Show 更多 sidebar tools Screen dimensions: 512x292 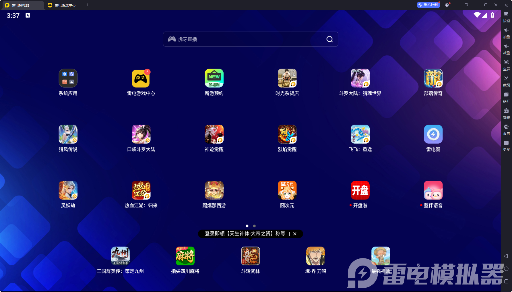tap(506, 146)
